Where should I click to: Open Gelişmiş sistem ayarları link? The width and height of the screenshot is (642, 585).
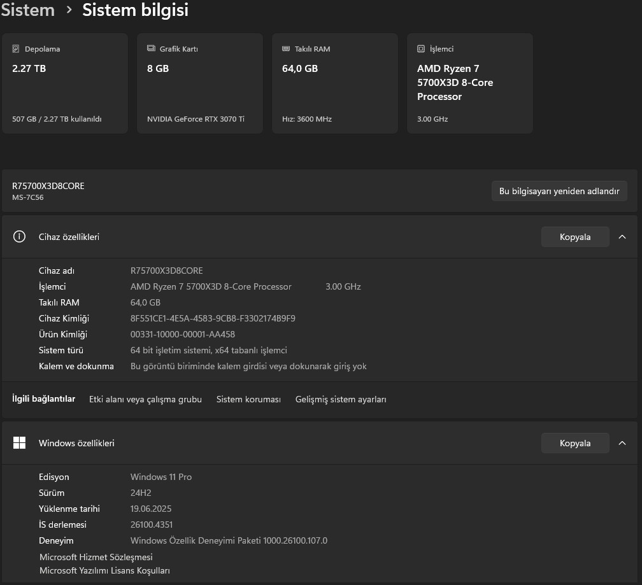[x=341, y=399]
